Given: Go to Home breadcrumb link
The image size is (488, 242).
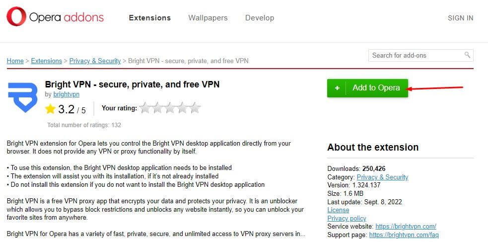Looking at the screenshot, I should pyautogui.click(x=15, y=61).
